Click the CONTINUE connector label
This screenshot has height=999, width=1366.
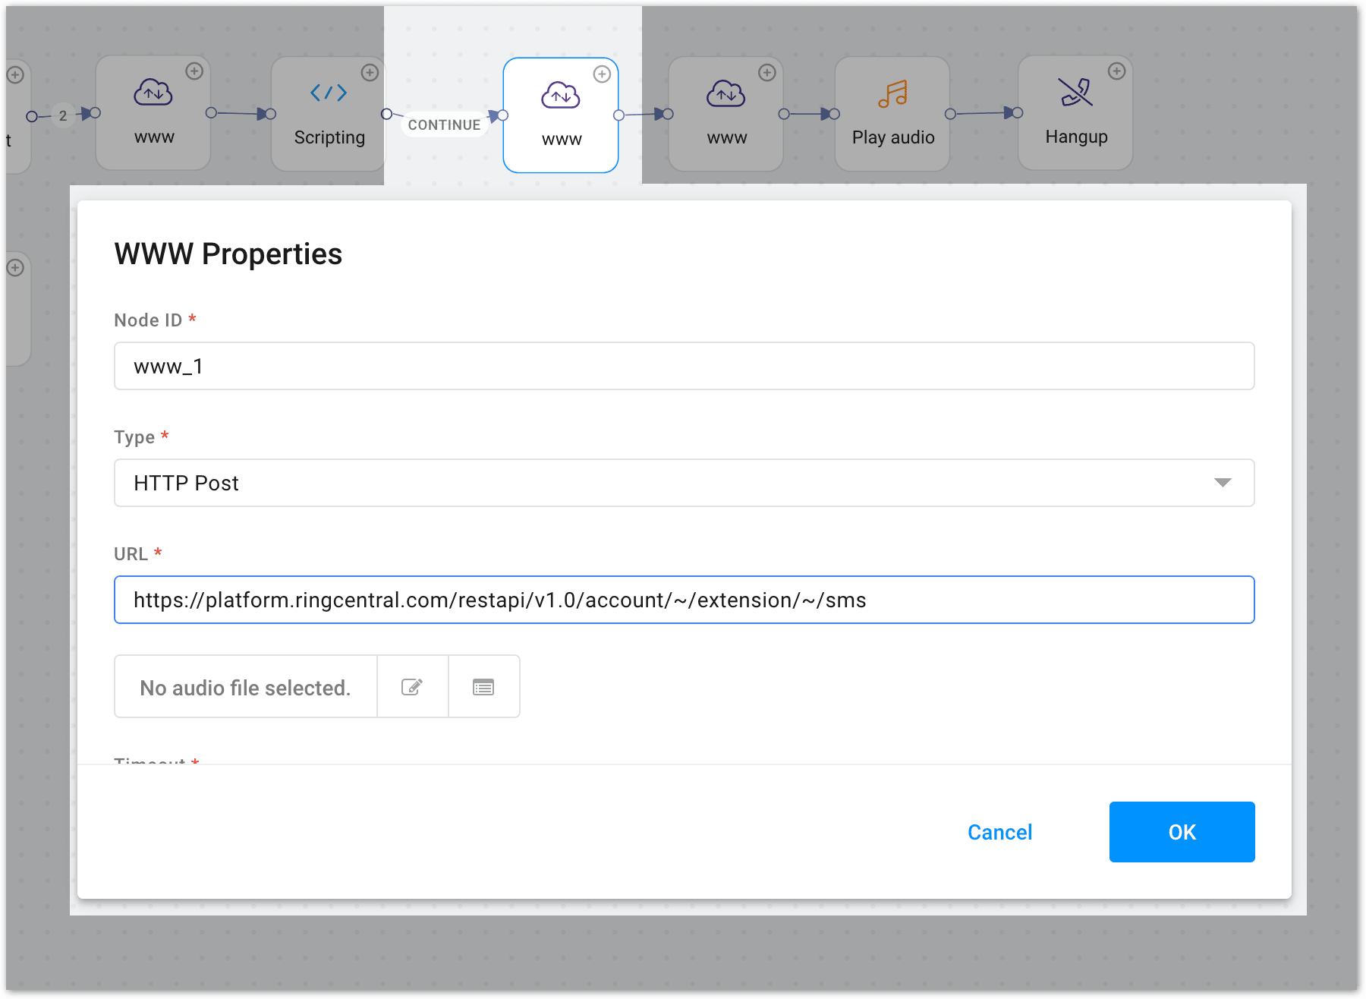(444, 124)
